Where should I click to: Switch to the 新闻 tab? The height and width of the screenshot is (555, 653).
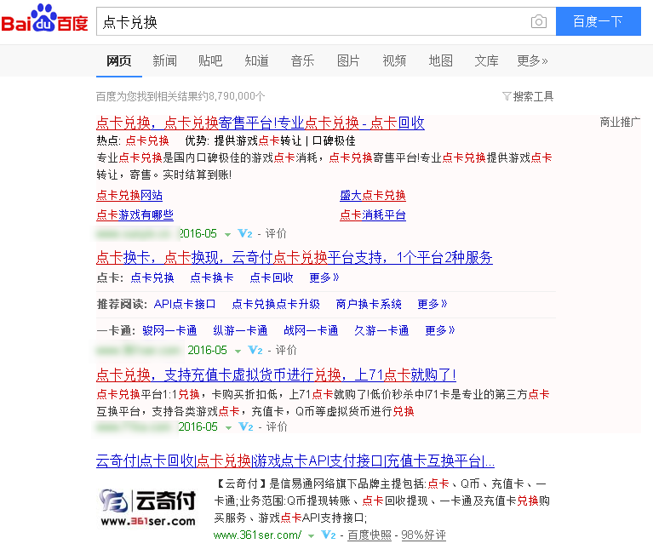coord(165,60)
